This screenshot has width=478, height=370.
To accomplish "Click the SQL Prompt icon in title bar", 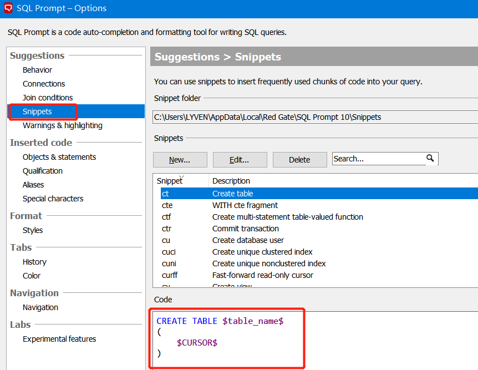I will 8,8.
